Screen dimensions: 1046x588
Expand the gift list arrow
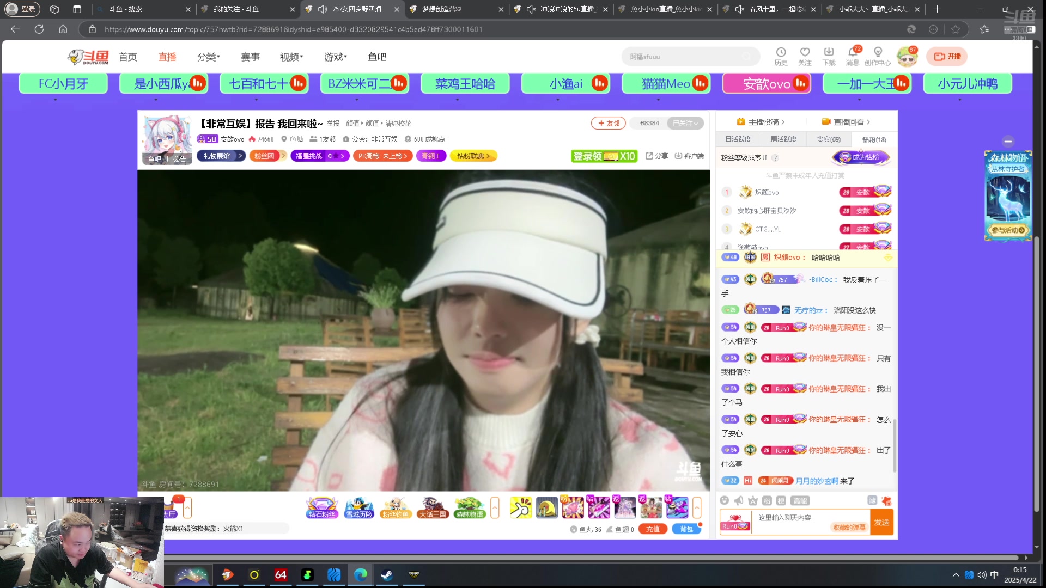point(696,508)
